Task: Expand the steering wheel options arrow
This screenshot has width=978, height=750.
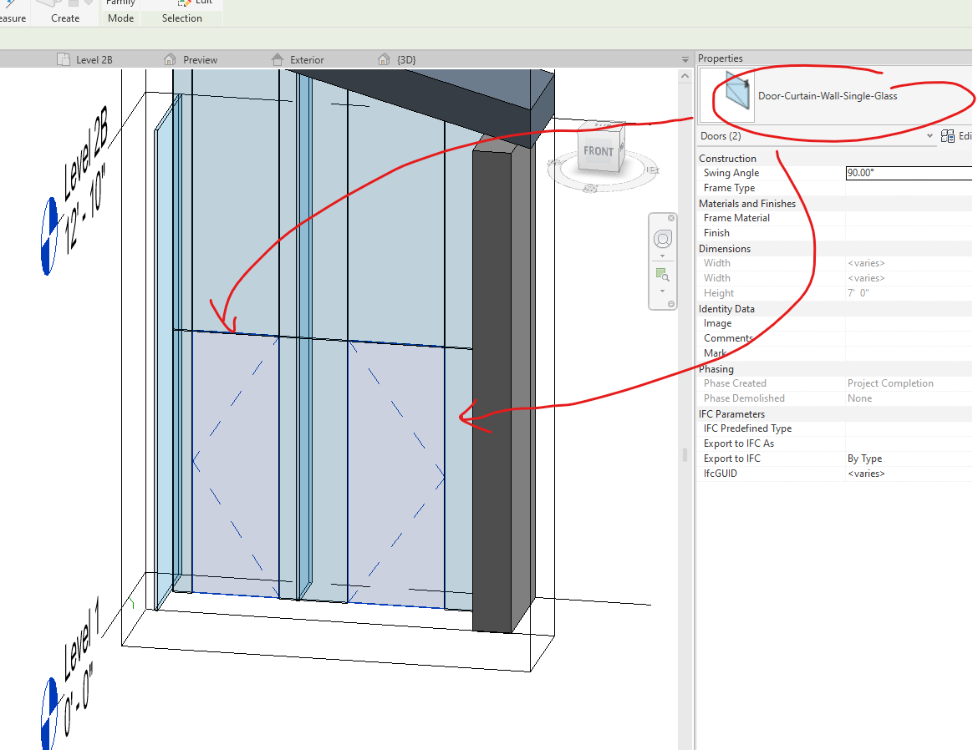Action: (662, 256)
